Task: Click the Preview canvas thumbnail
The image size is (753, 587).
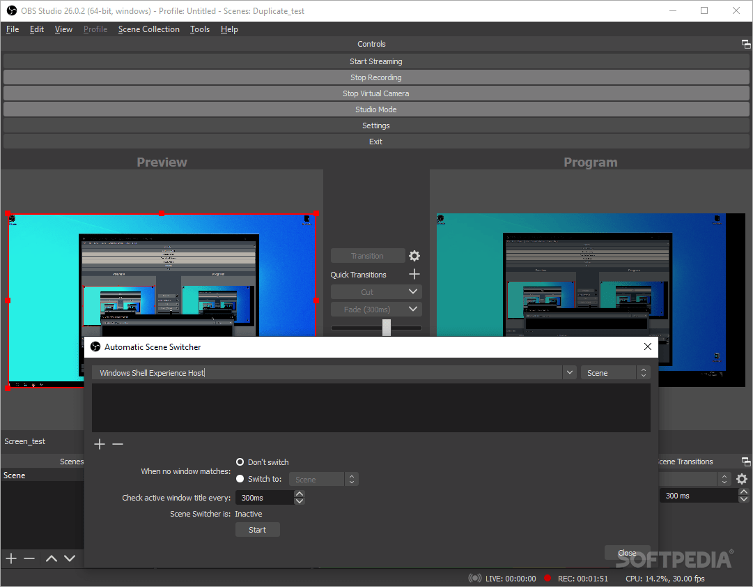Action: click(x=162, y=300)
